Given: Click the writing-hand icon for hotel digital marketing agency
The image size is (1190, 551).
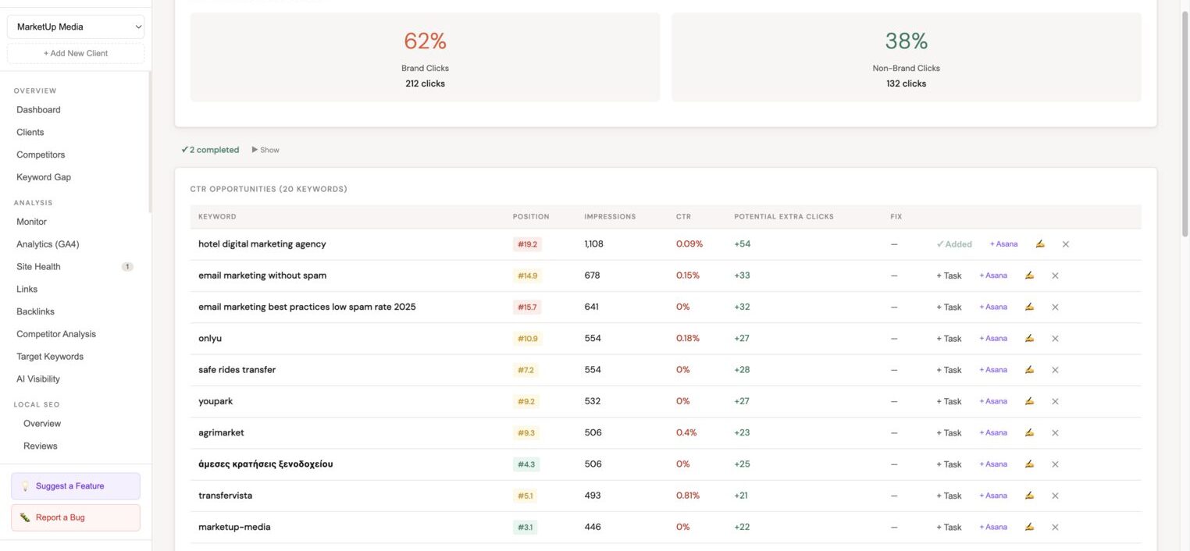Looking at the screenshot, I should [x=1040, y=244].
